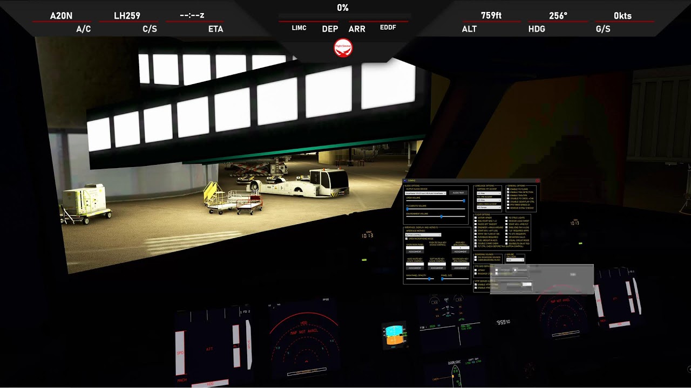
Task: Toggle Visual Circuit Mode checkbox
Action: pyautogui.click(x=506, y=240)
